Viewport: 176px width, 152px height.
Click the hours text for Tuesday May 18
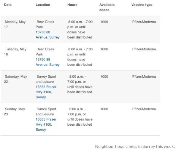(80, 57)
